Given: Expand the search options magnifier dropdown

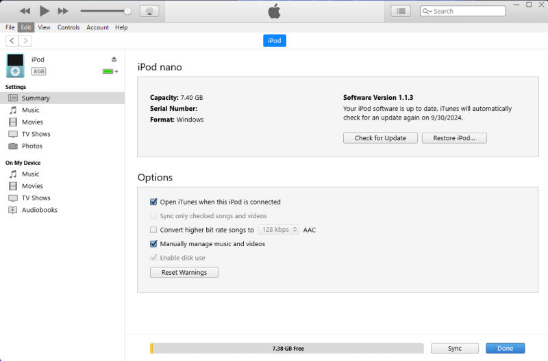Looking at the screenshot, I should [x=427, y=11].
